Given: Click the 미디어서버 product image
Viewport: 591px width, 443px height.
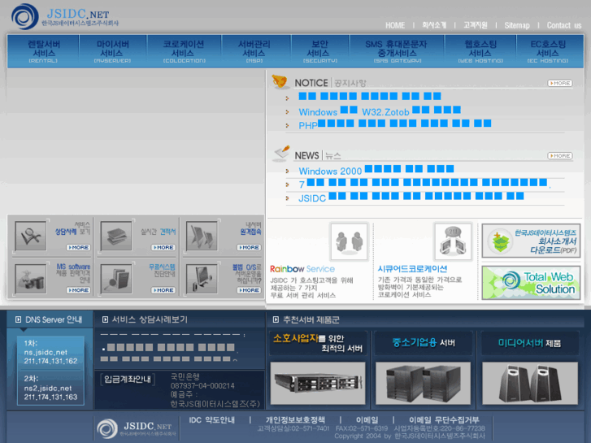Looking at the screenshot, I should 530,383.
